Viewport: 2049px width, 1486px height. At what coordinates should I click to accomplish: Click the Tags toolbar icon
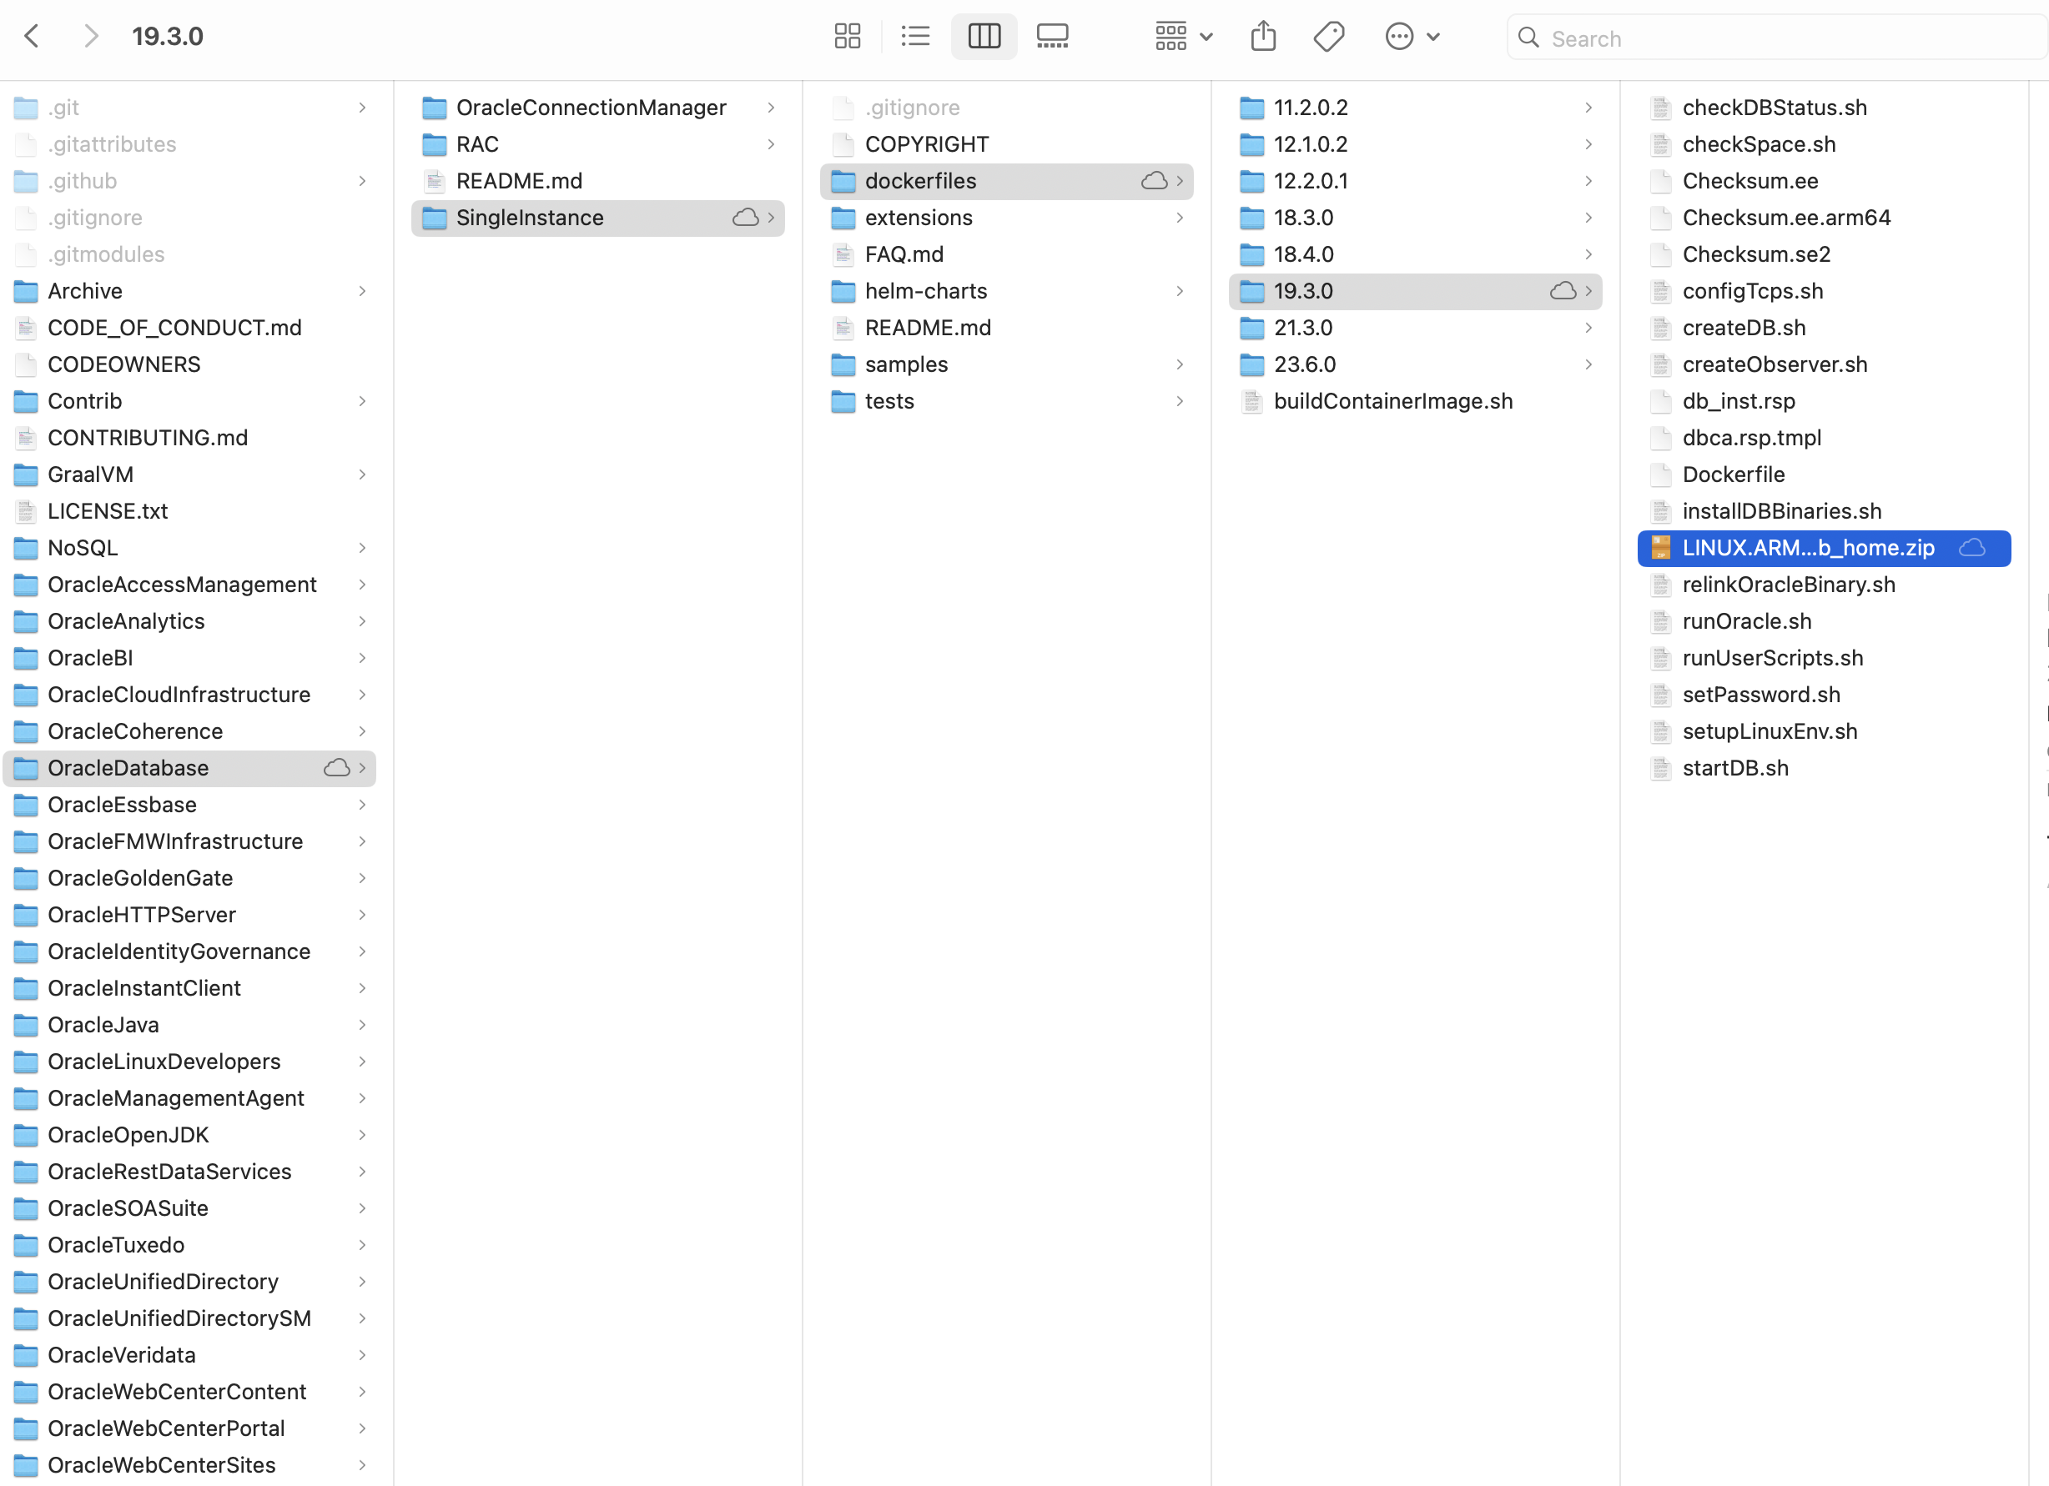point(1329,36)
